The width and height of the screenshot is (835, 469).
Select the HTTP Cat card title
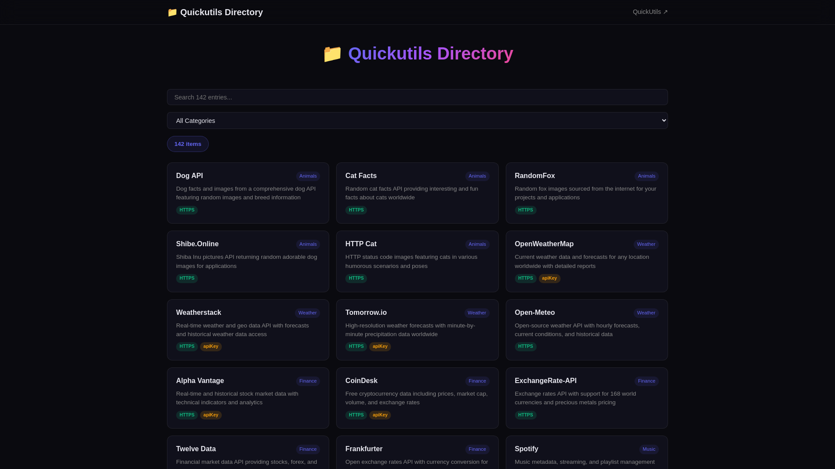[x=361, y=244]
